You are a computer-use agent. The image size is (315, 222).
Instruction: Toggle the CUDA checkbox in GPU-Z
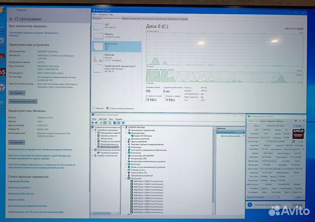pos(270,188)
